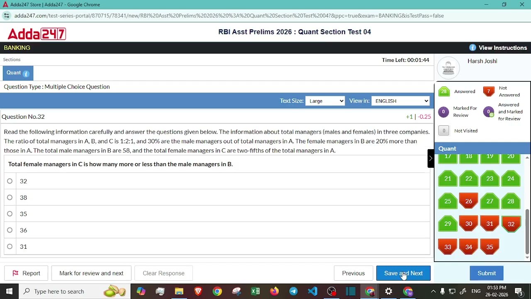
Task: Click the Not Answered count badge 7
Action: (x=489, y=91)
